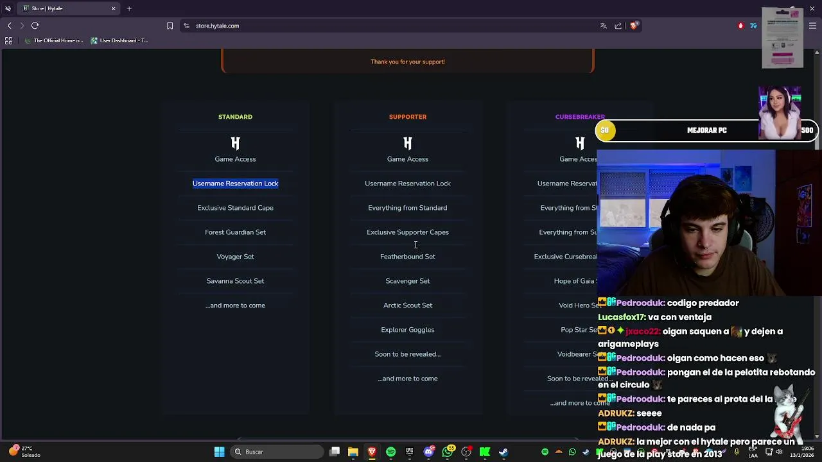
Task: Click the STANDARD edition heading
Action: [x=235, y=117]
